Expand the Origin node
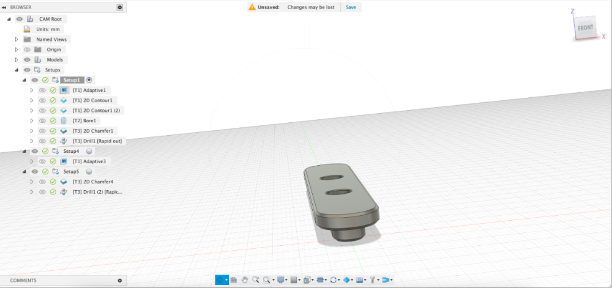This screenshot has width=612, height=288. (17, 50)
